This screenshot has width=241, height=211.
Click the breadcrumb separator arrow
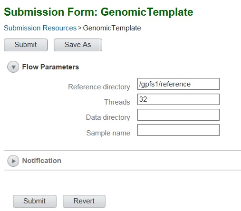[80, 28]
